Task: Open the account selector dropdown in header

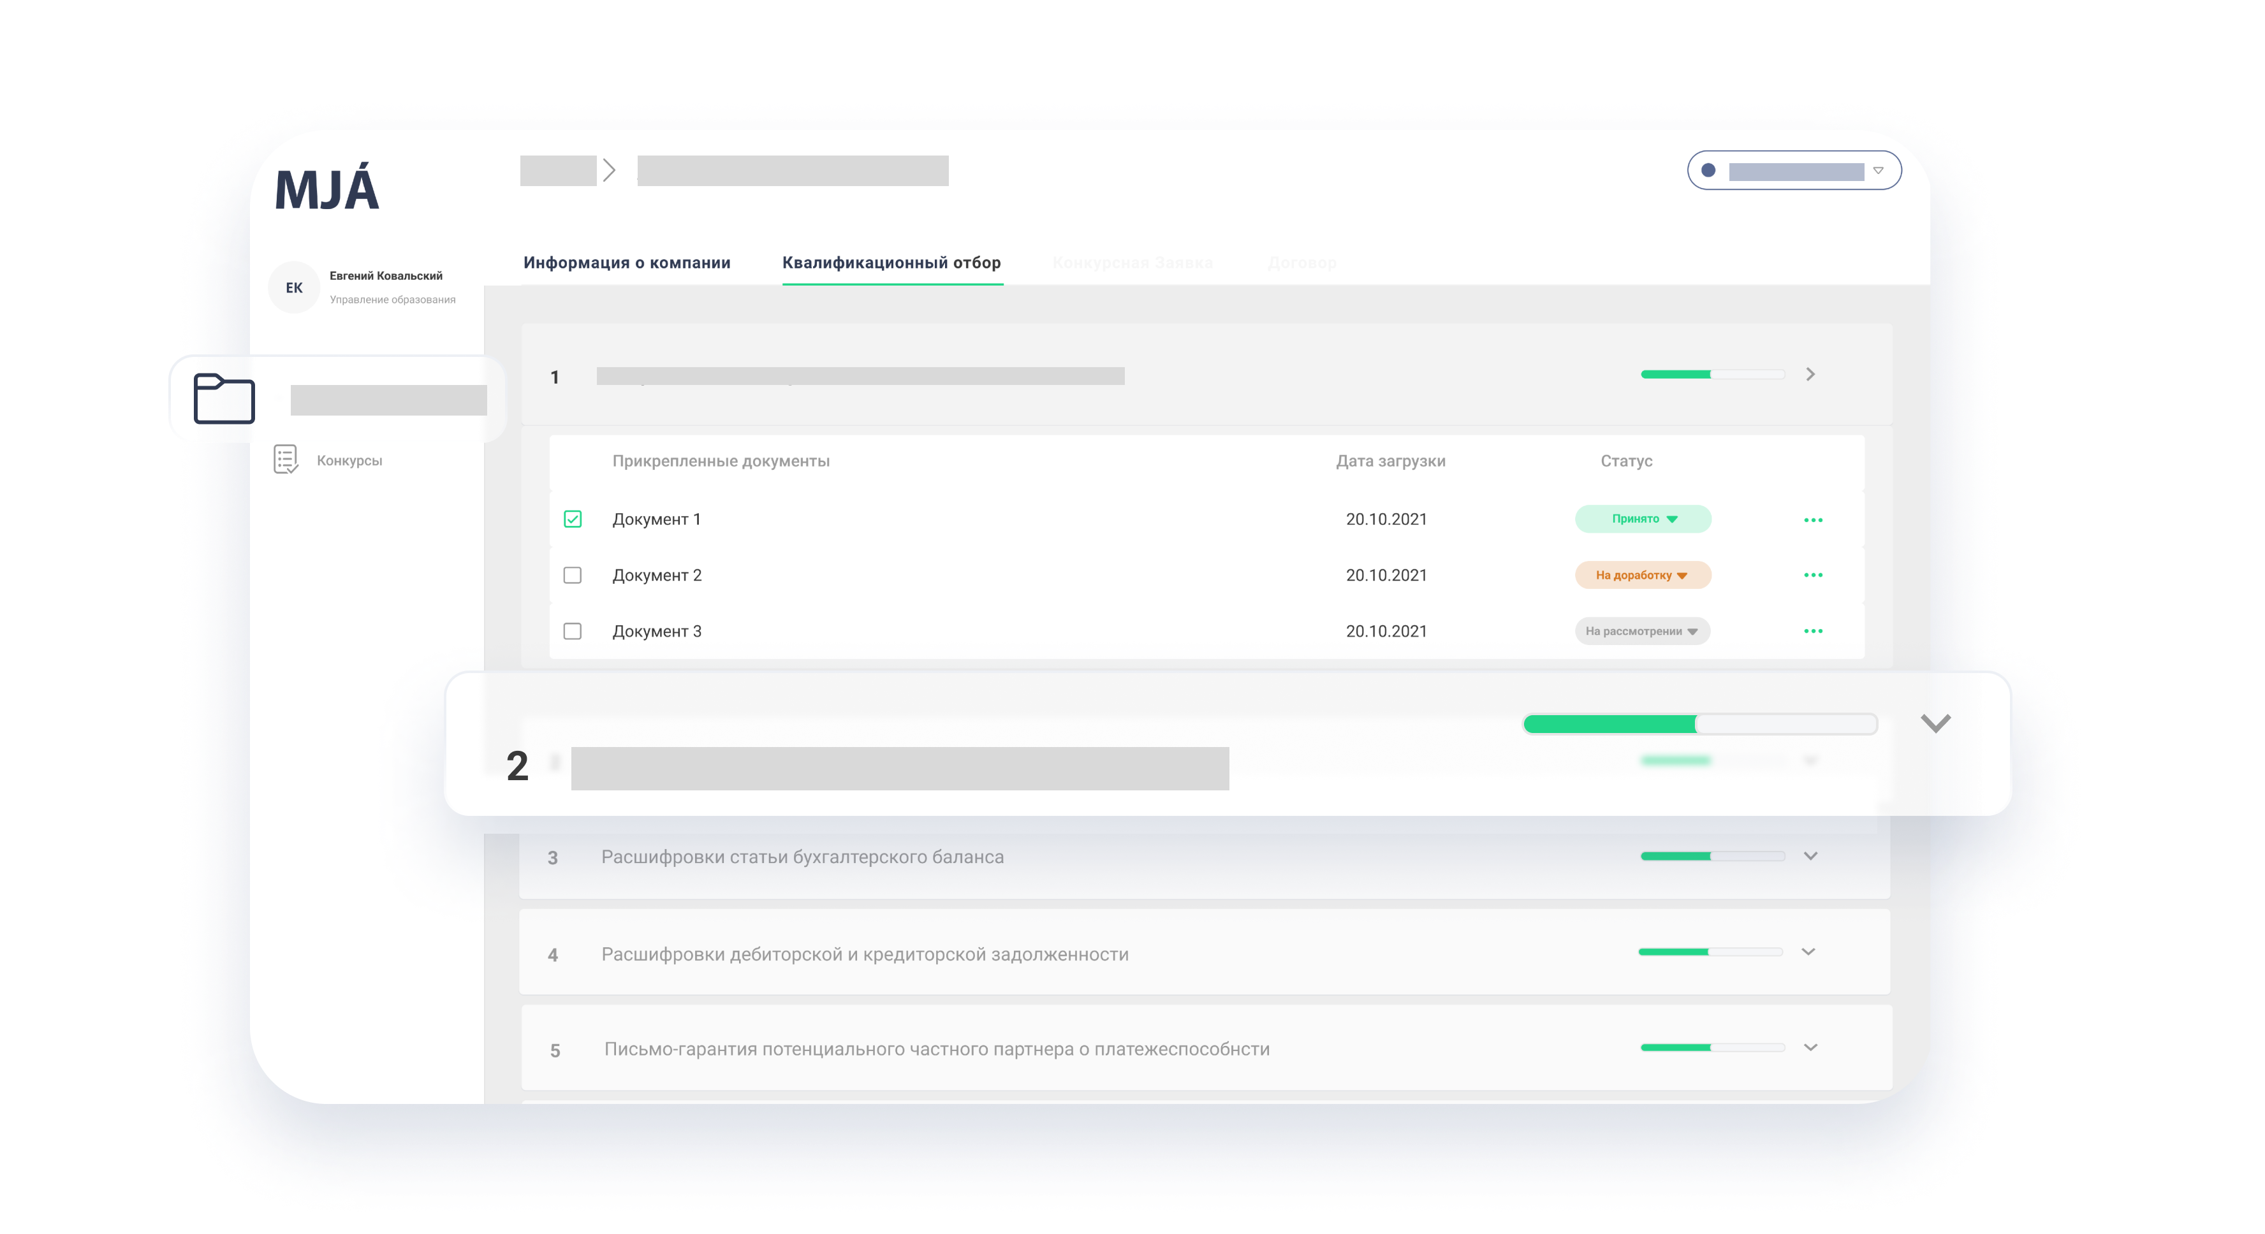Action: (1877, 171)
